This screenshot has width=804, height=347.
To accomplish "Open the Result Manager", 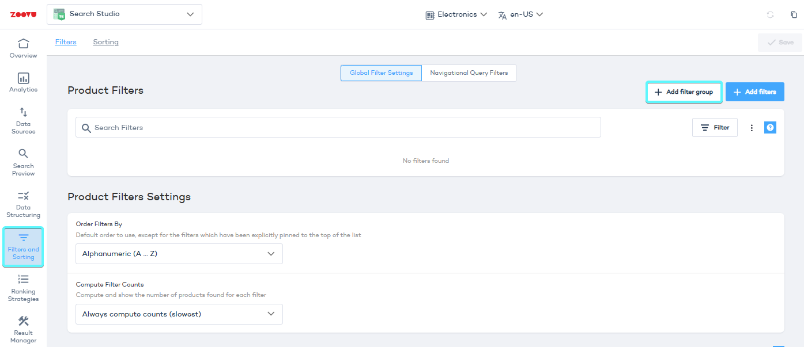I will [x=23, y=329].
